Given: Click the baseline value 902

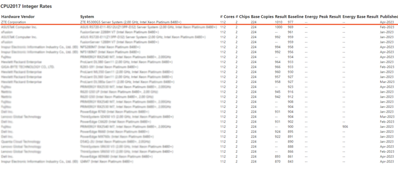Looking at the screenshot, I should [291, 122].
